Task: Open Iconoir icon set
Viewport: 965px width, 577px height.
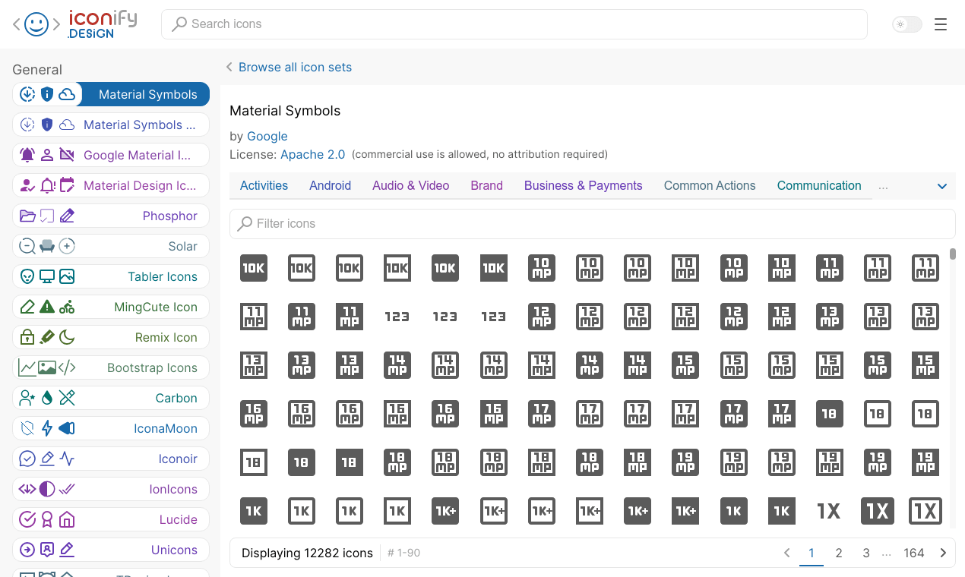Action: click(111, 459)
